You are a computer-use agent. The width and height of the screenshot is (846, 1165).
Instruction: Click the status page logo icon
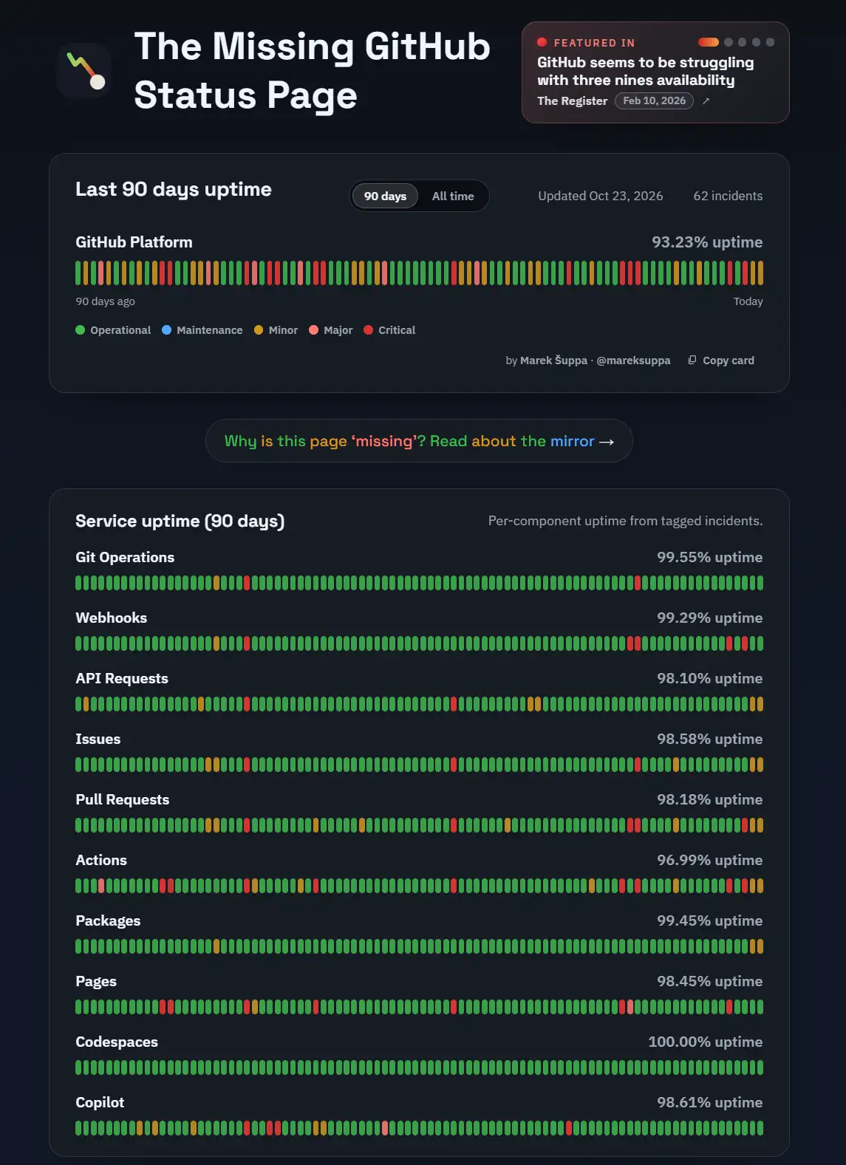[84, 71]
